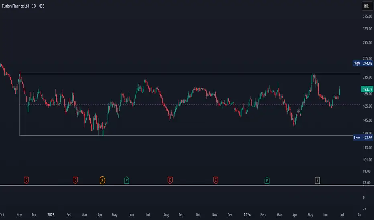The image size is (374, 220).
Task: Click the red earnings marker below November 2024 candles
Action: click(26, 180)
